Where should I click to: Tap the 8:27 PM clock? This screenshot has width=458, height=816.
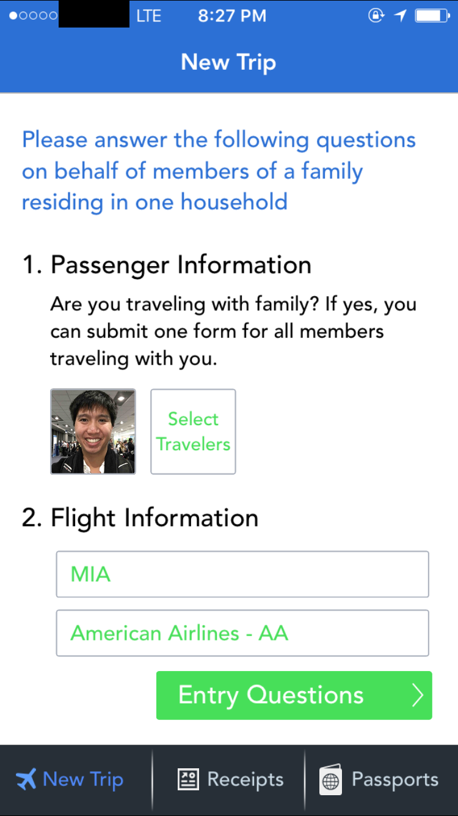click(x=232, y=16)
